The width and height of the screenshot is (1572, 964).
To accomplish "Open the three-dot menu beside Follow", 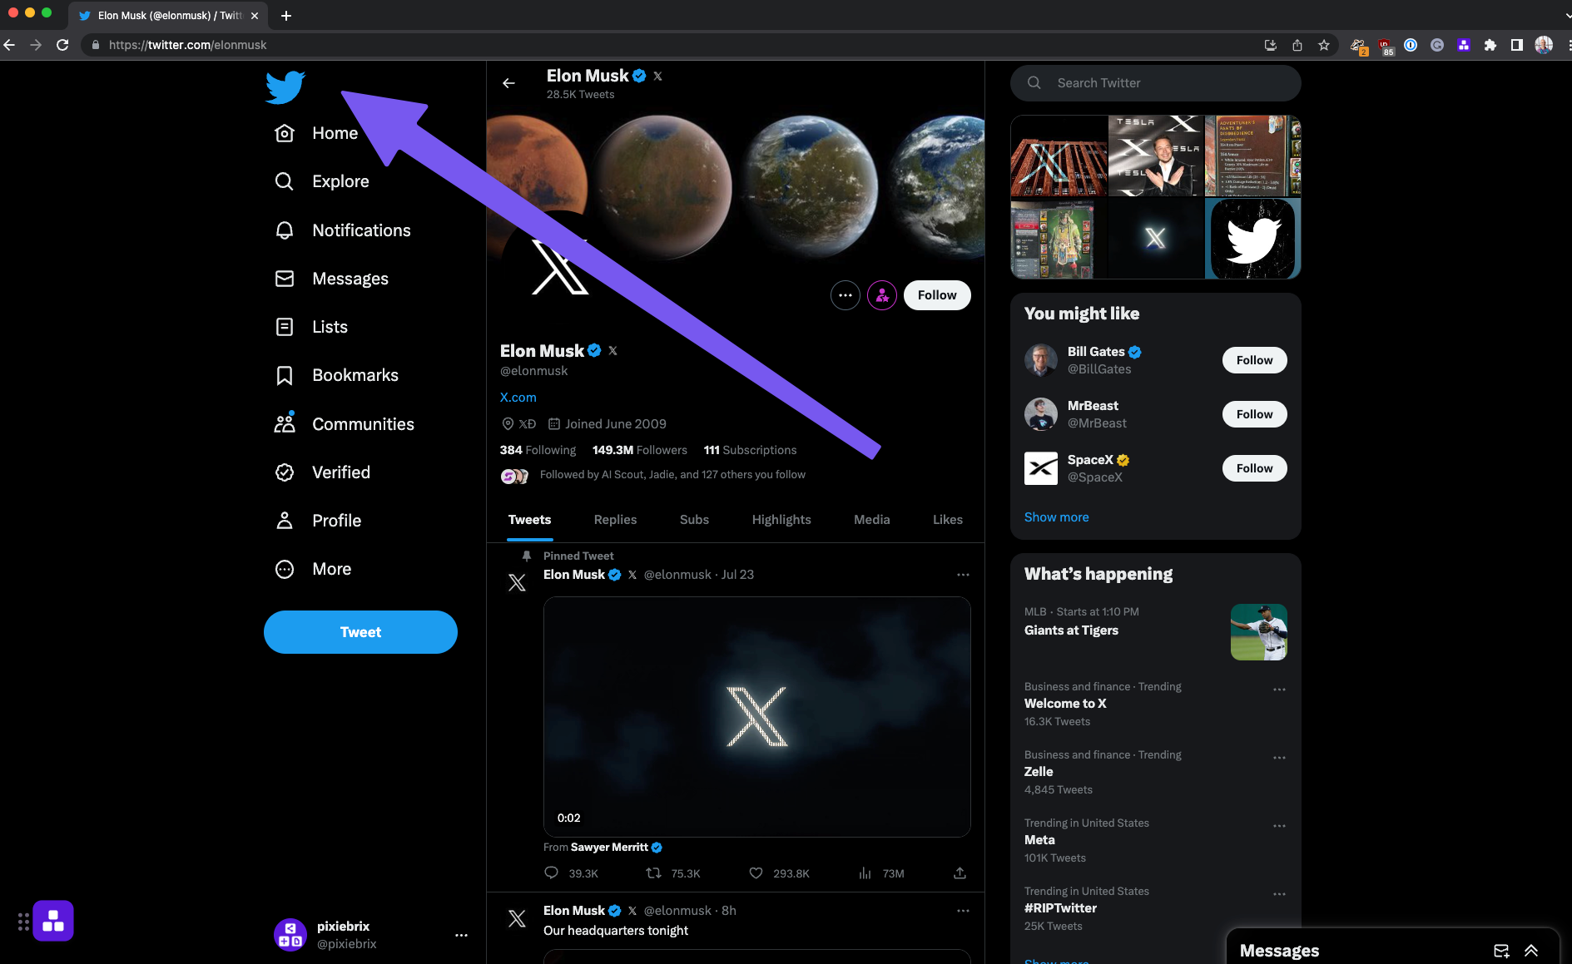I will click(x=845, y=295).
